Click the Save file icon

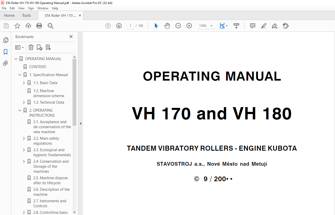point(6,26)
